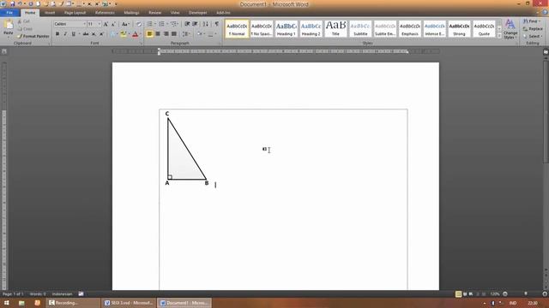
Task: Decrease paragraph indent
Action: pos(187,24)
